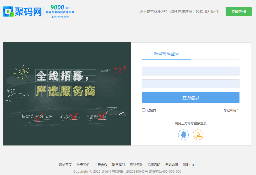Image resolution: width=256 pixels, height=175 pixels.
Task: Open the 广告合作 footer link
Action: (x=101, y=165)
